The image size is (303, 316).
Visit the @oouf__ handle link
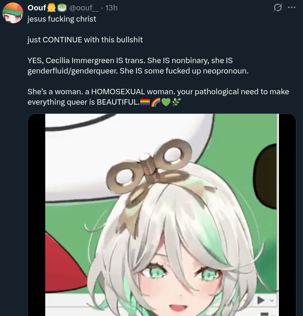pyautogui.click(x=84, y=7)
